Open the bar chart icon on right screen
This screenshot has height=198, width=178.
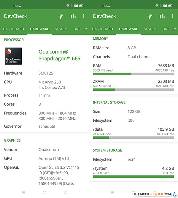pyautogui.click(x=162, y=16)
